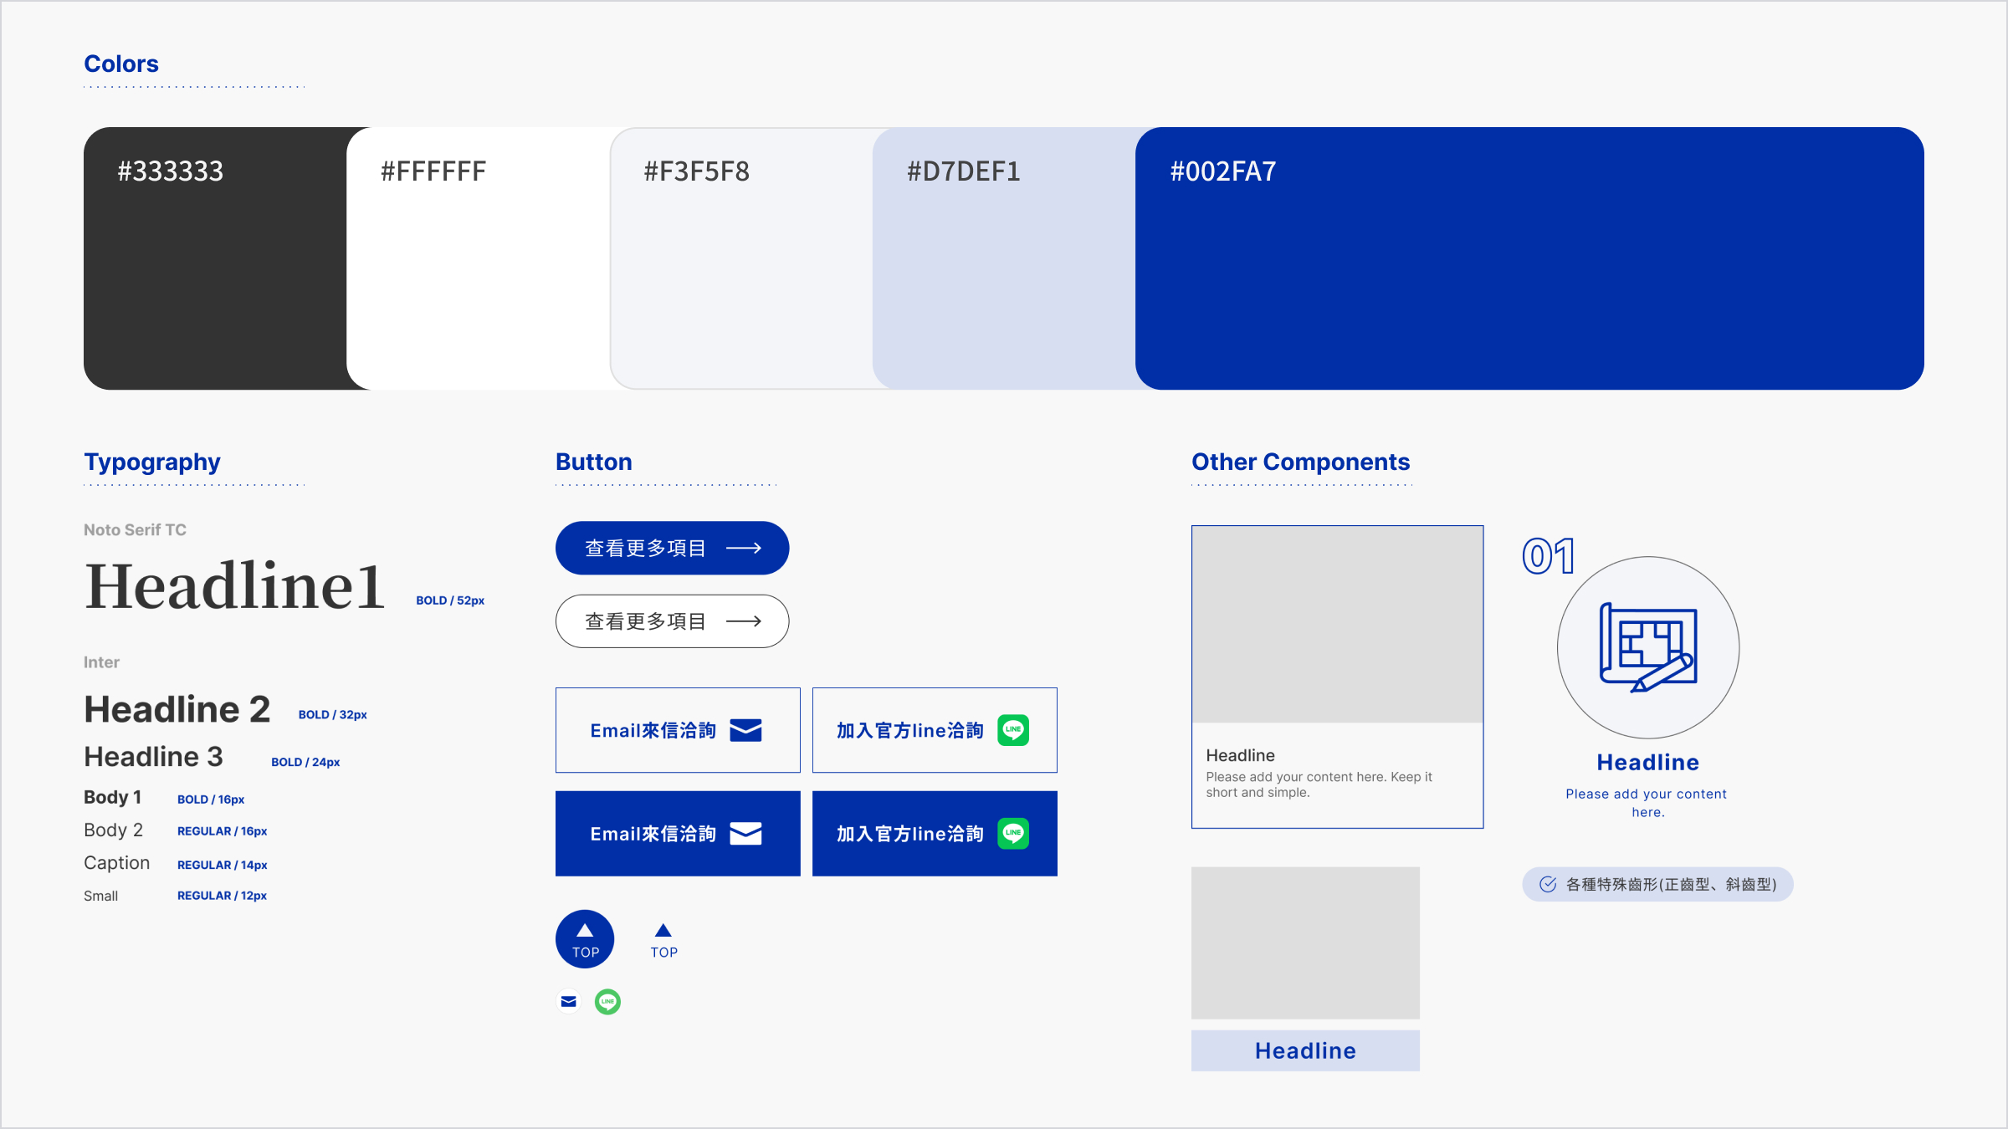Click the Other Components heading

click(1301, 462)
